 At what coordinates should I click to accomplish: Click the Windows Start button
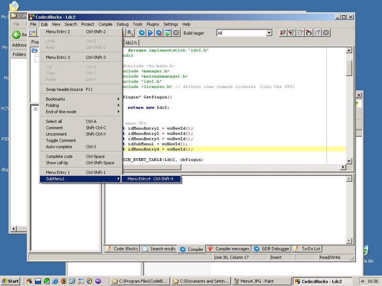(10, 281)
